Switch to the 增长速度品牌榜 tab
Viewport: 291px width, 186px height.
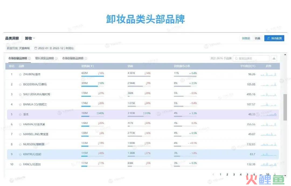[x=44, y=58]
